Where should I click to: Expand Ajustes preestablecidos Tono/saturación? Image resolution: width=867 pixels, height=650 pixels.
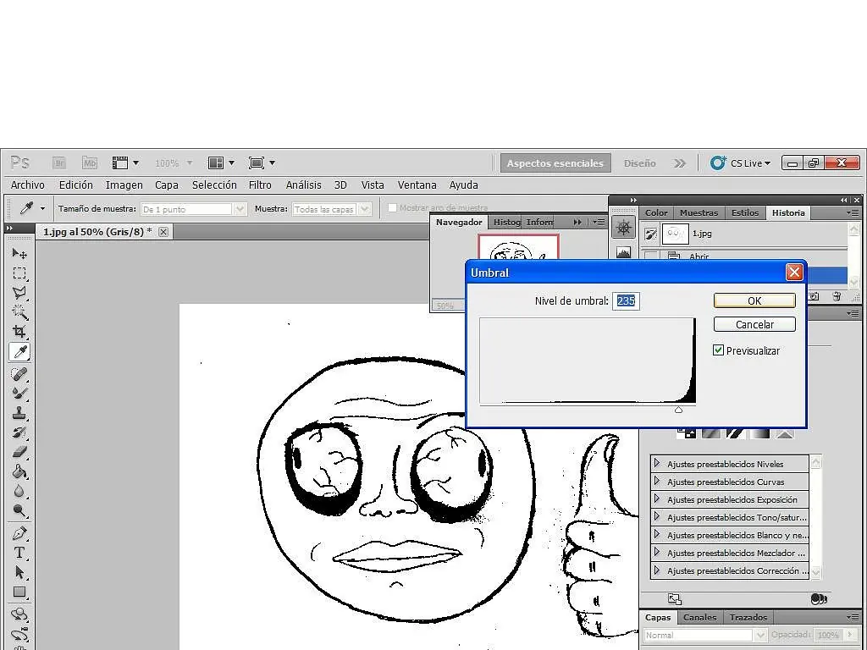pyautogui.click(x=657, y=516)
